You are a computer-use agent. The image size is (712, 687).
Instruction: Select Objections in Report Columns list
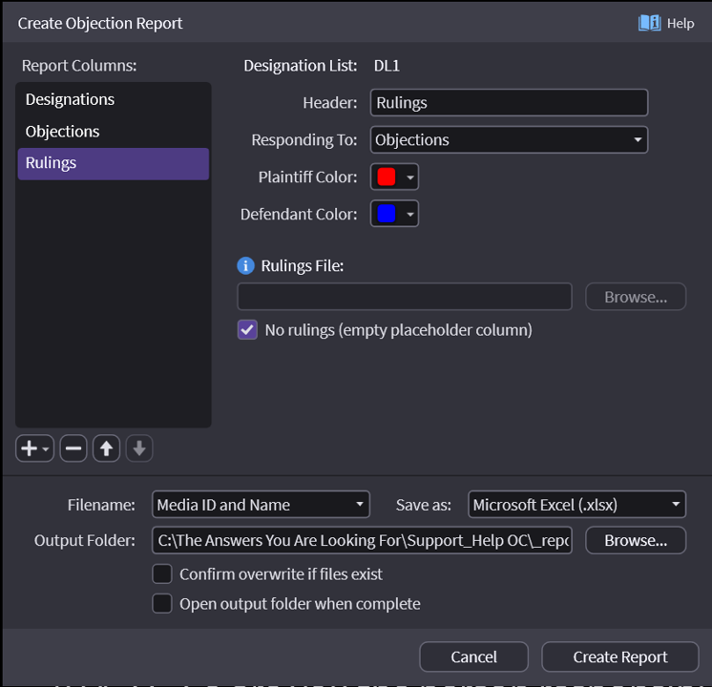113,132
